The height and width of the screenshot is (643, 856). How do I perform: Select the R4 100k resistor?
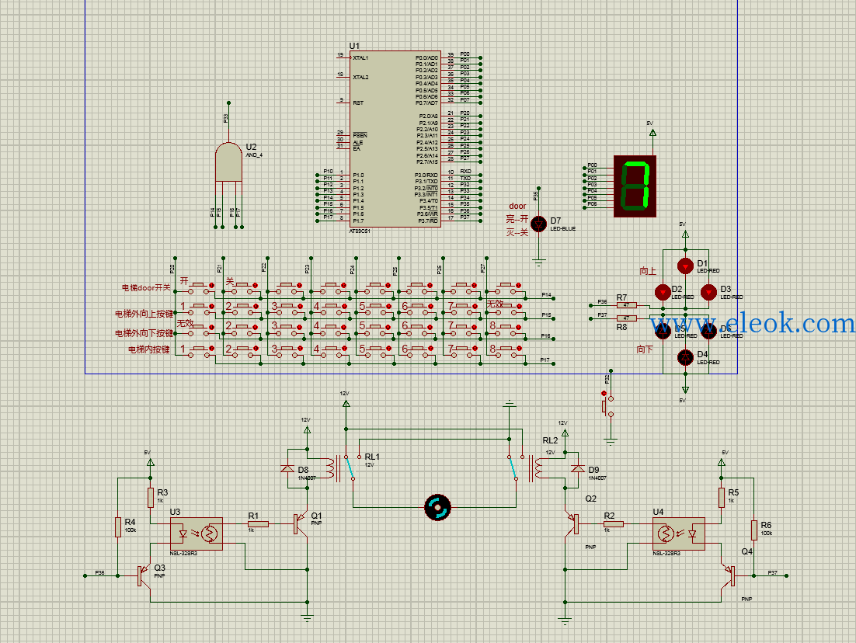117,527
